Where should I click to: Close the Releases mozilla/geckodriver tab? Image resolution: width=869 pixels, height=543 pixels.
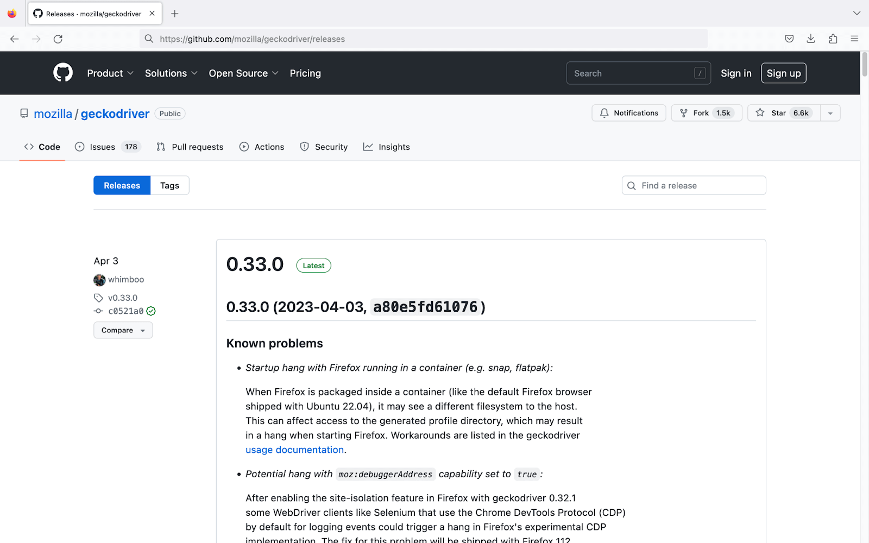point(152,14)
